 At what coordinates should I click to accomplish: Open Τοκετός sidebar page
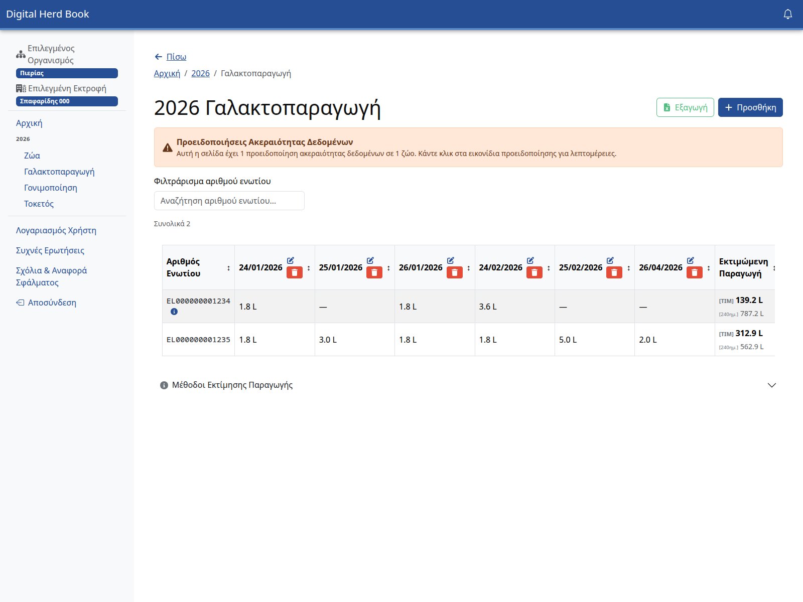click(39, 204)
